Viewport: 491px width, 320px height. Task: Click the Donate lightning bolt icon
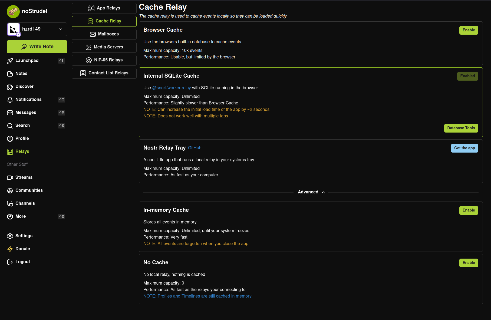point(10,249)
